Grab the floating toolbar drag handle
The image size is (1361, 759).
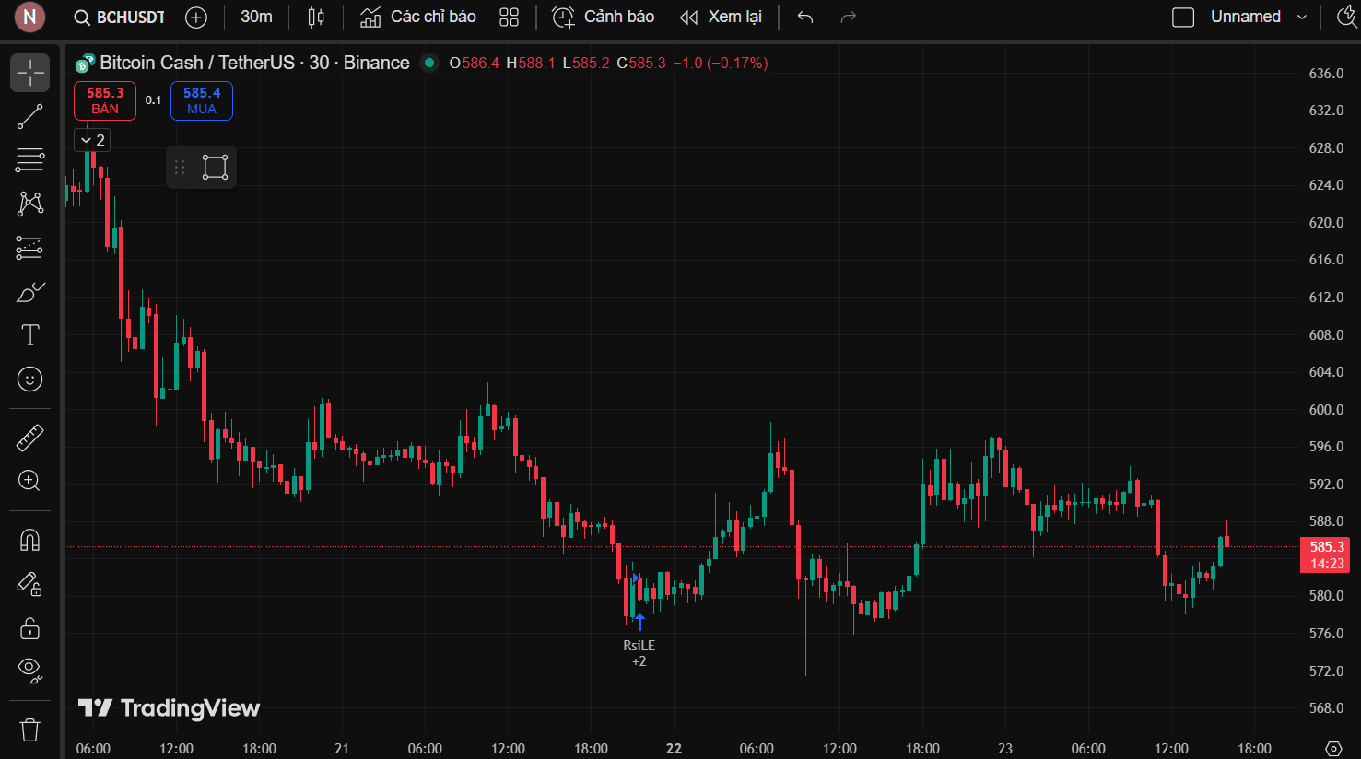181,168
